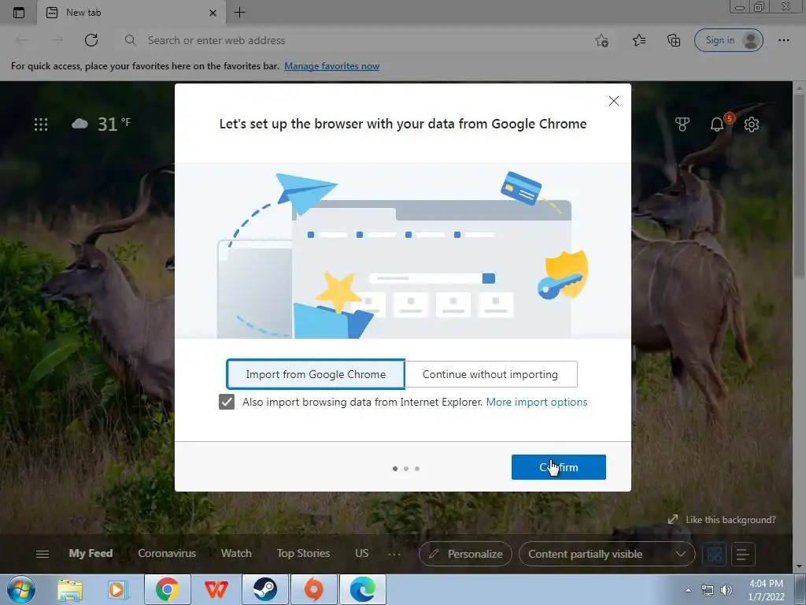This screenshot has height=605, width=806.
Task: Open the Collections icon
Action: (x=674, y=40)
